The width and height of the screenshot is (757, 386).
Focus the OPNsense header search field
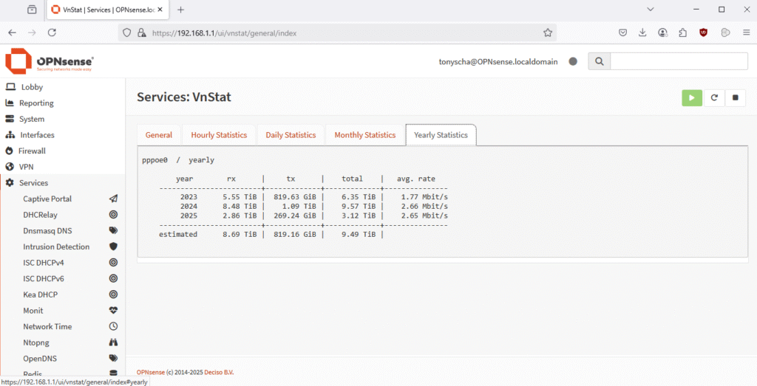(x=679, y=61)
